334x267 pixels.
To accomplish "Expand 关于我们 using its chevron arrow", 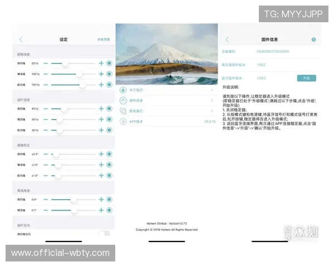I will click(212, 90).
